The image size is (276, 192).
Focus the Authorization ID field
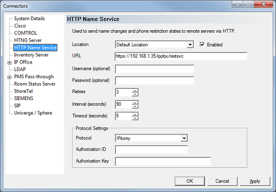pyautogui.click(x=152, y=150)
